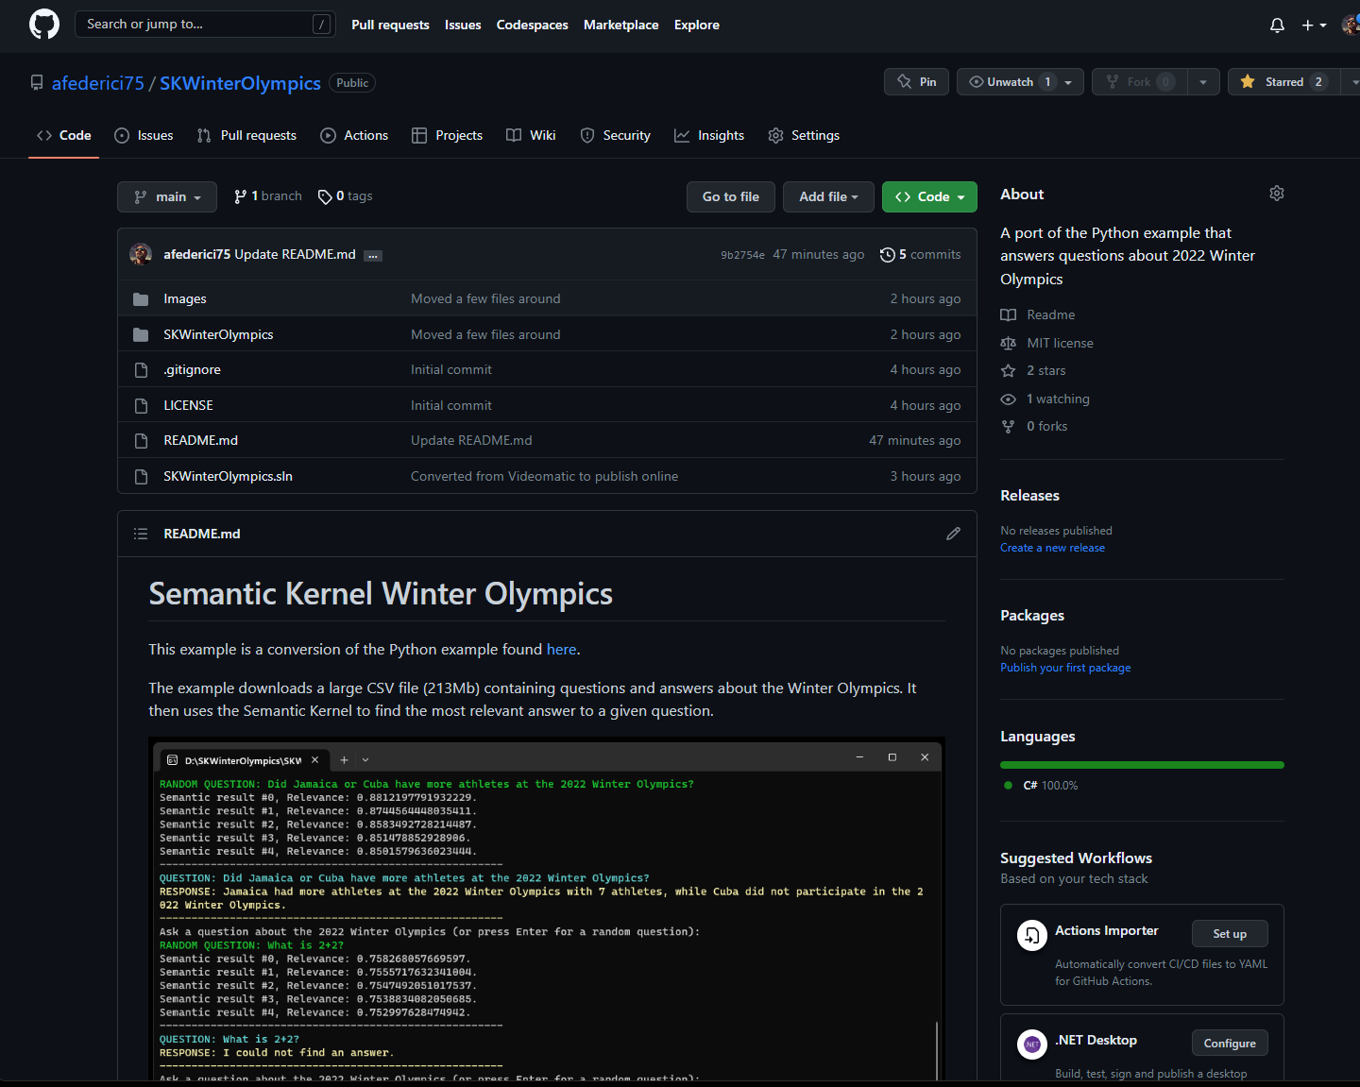The width and height of the screenshot is (1360, 1087).
Task: Open the repository Settings tab
Action: pyautogui.click(x=804, y=136)
